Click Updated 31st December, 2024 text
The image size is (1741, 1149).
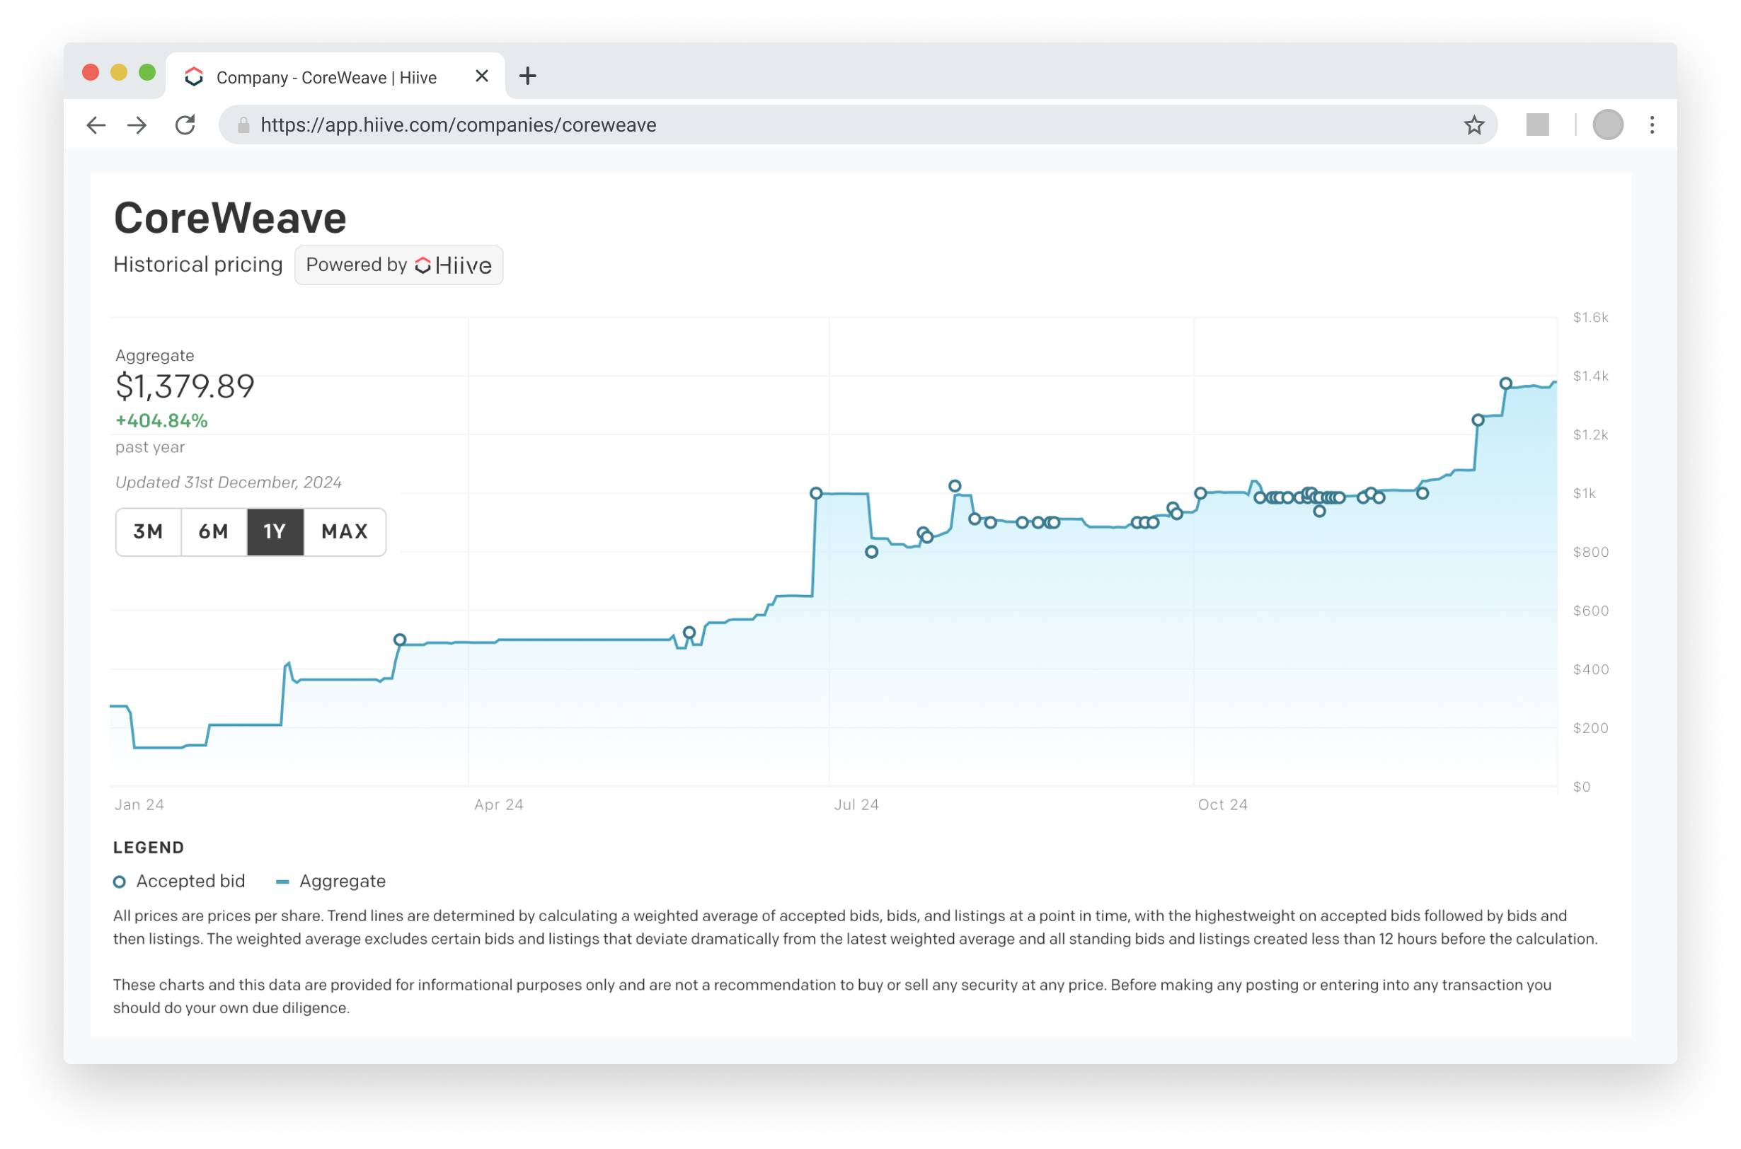point(229,483)
